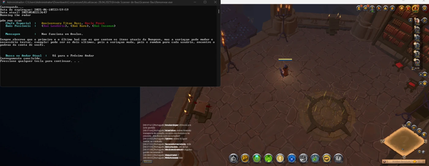Expand the lower gold coin side panel arrow
429x166 pixels.
click(x=421, y=83)
